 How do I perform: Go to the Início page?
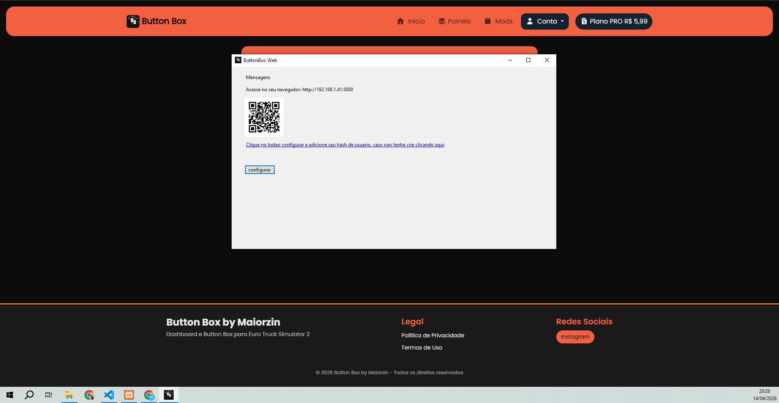(x=411, y=21)
